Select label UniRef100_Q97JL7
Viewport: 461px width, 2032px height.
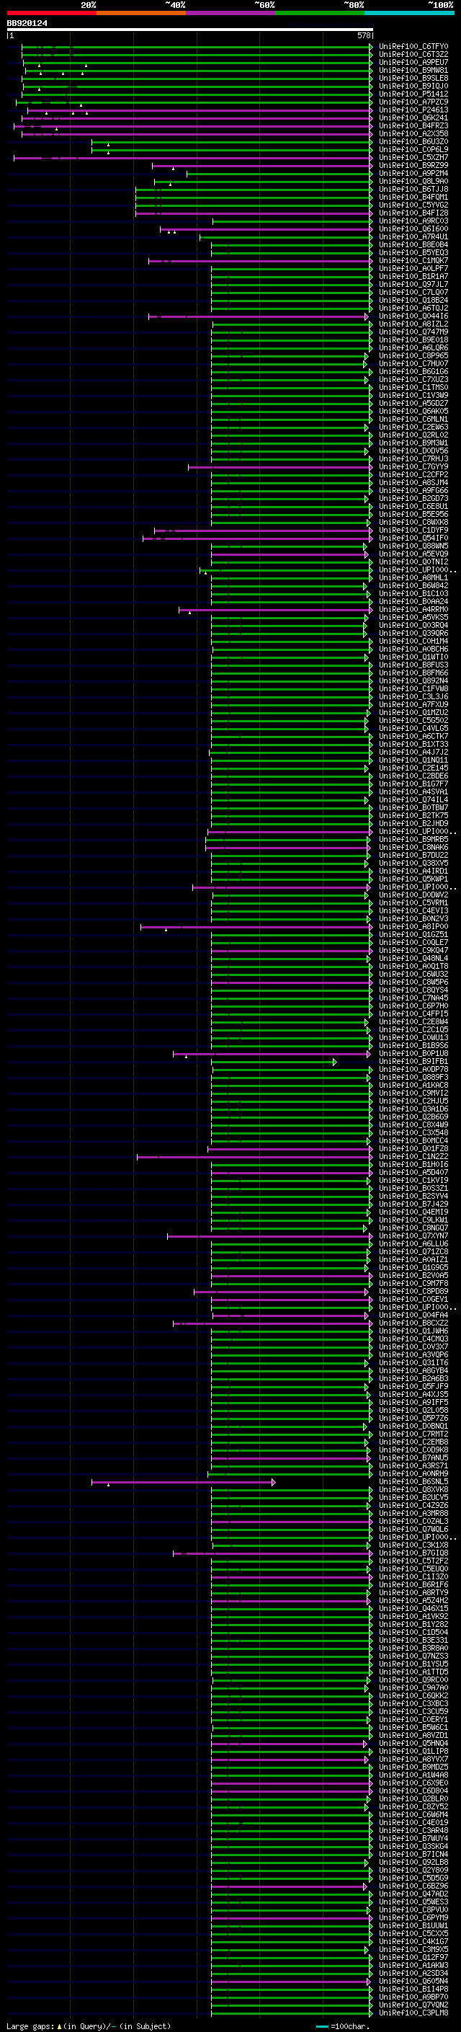pos(413,285)
